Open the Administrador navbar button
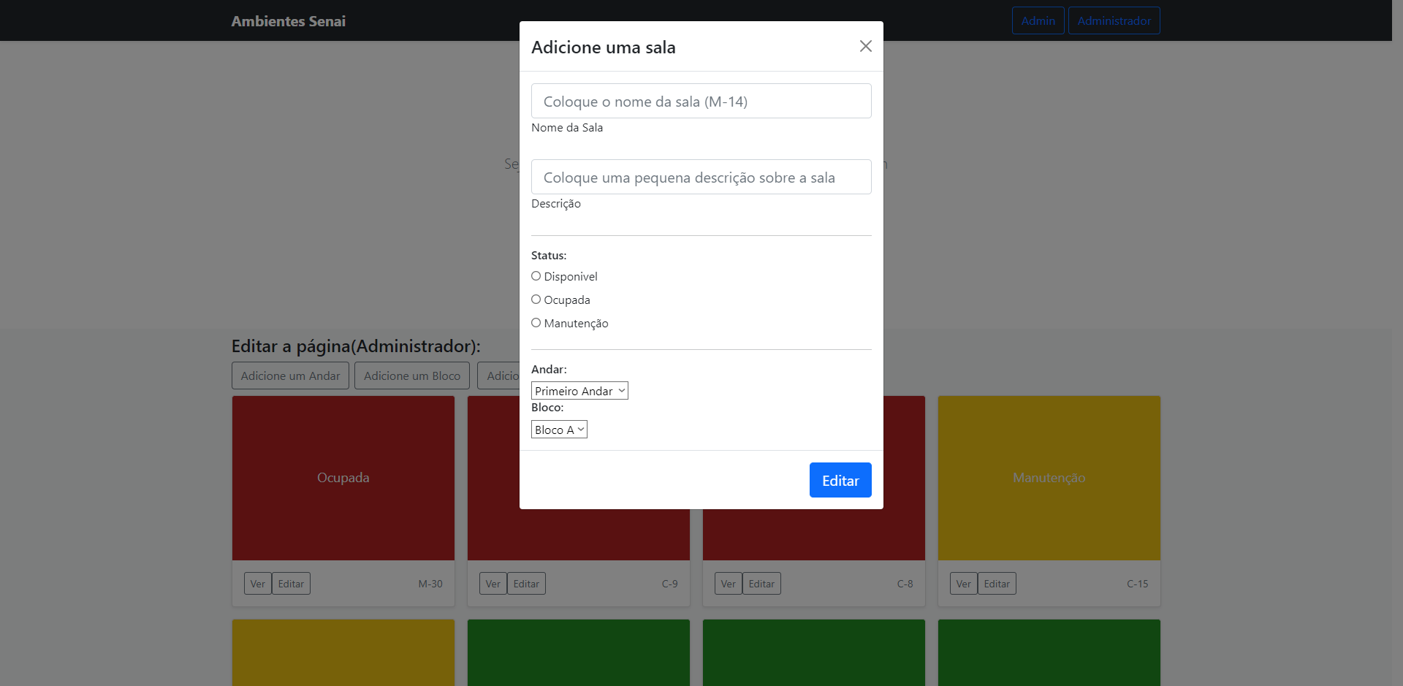 1114,20
